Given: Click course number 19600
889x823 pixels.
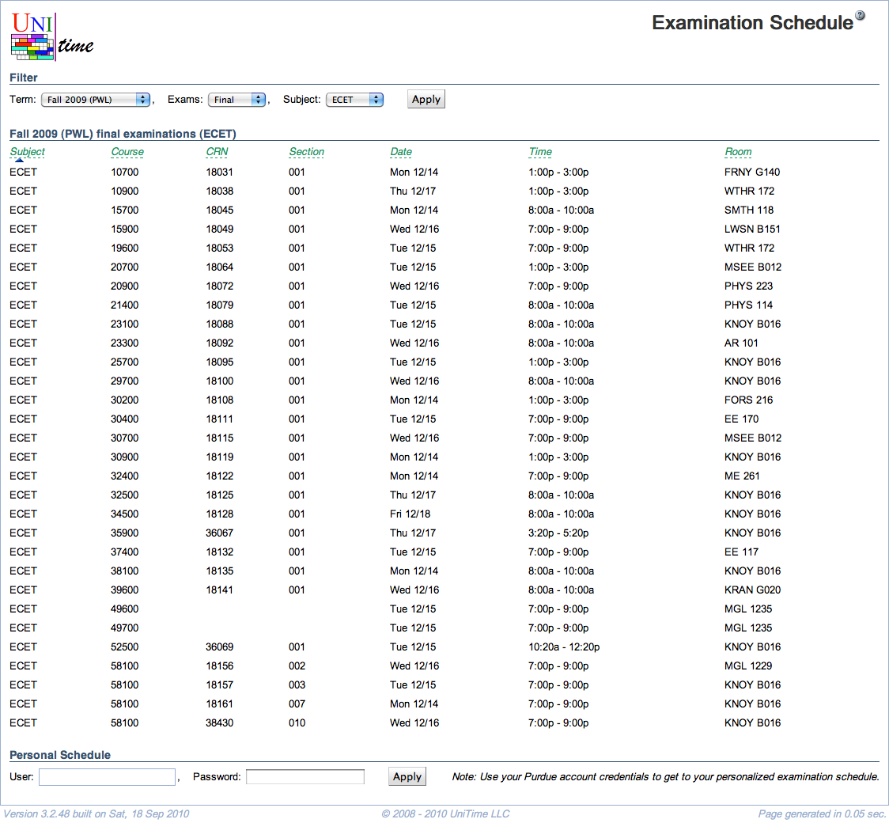Looking at the screenshot, I should (x=125, y=248).
